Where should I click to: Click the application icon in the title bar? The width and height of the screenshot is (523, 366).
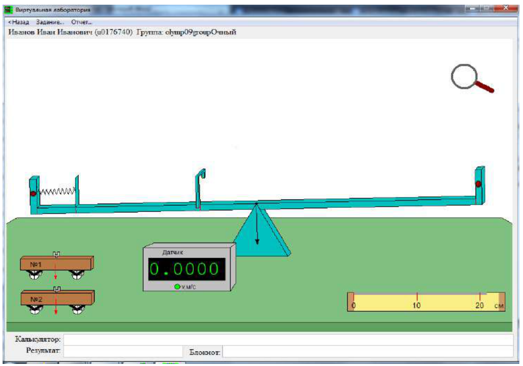[8, 9]
